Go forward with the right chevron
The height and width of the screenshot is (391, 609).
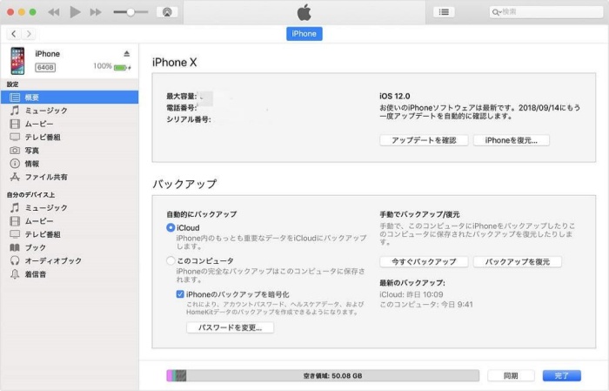point(29,34)
